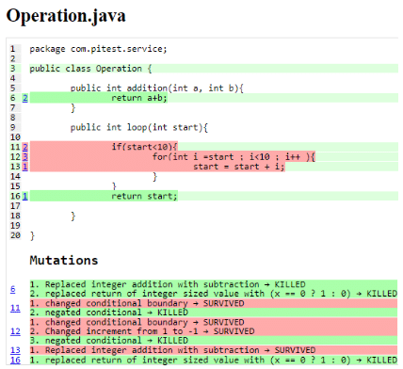
Task: Click the 'return a+b;' code line
Action: pyautogui.click(x=139, y=98)
